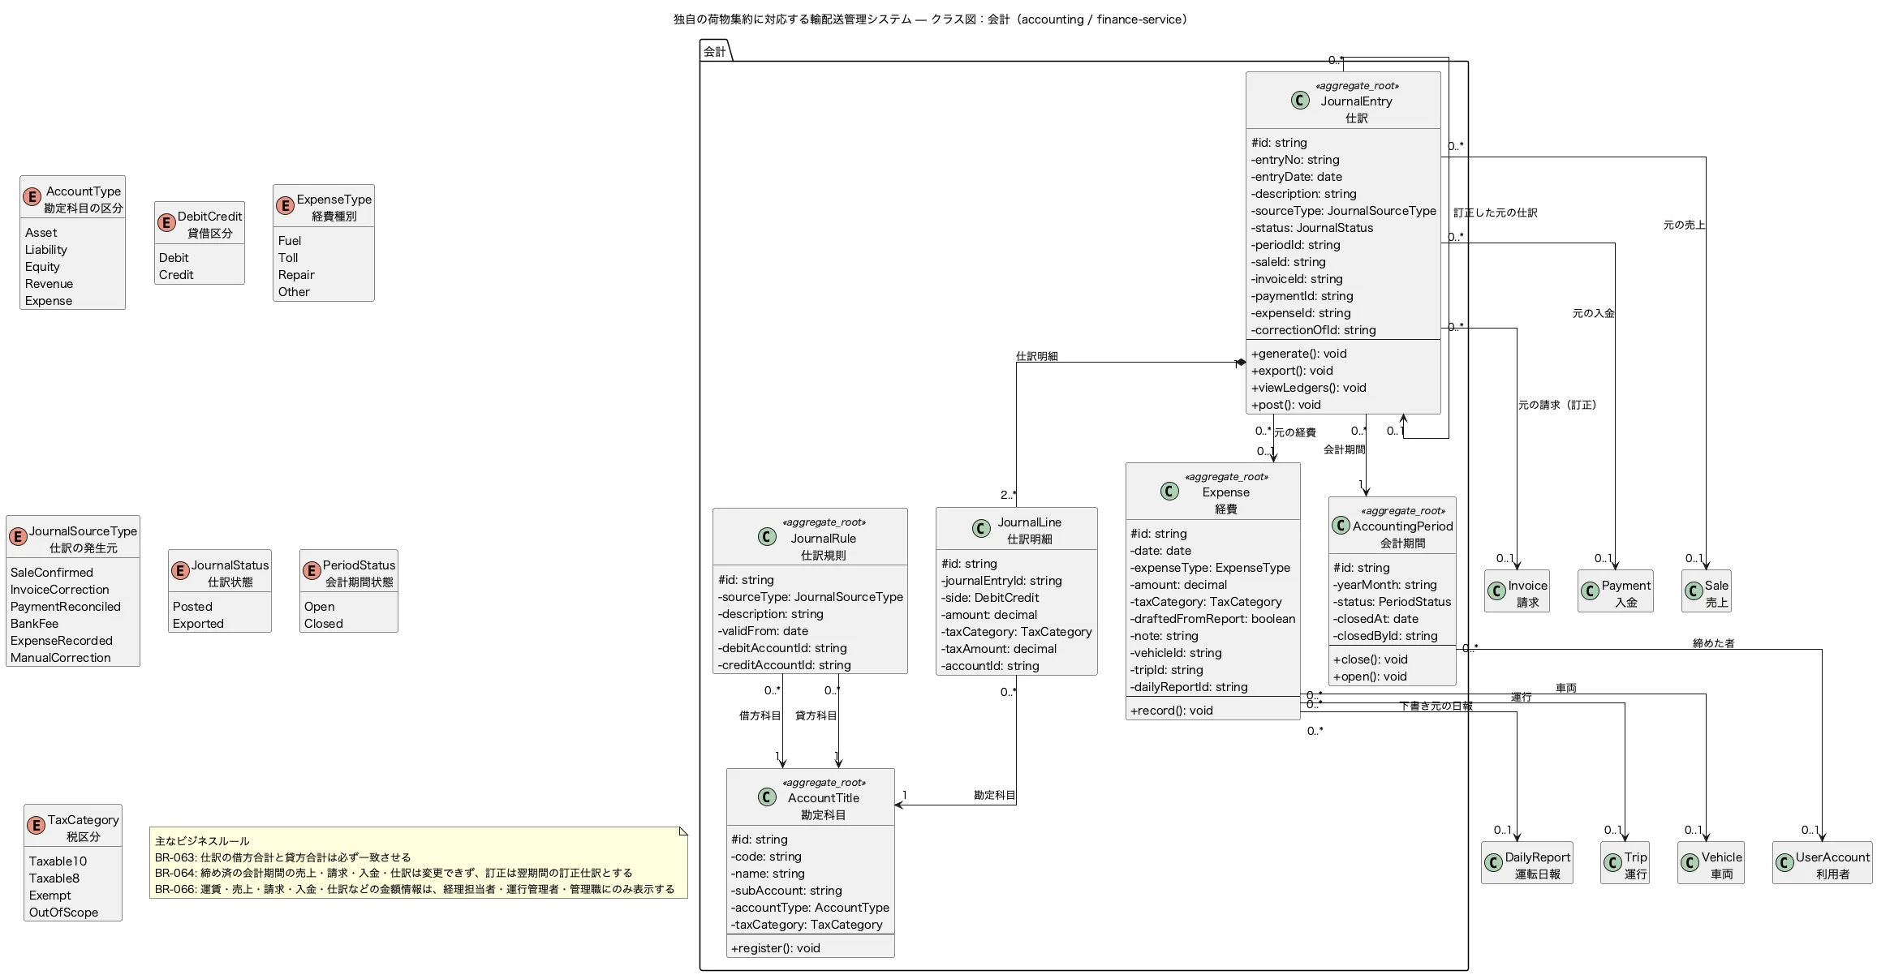Image resolution: width=1877 pixels, height=975 pixels.
Task: Click the 貸方科目 association label
Action: pyautogui.click(x=816, y=715)
